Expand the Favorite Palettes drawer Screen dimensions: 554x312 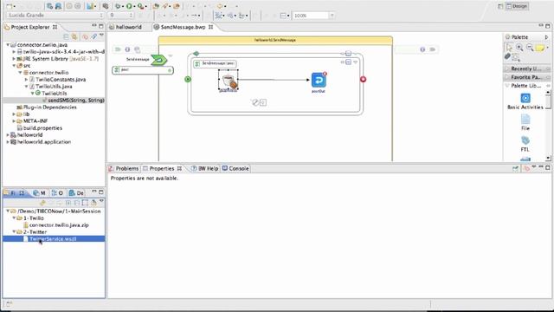(527, 77)
